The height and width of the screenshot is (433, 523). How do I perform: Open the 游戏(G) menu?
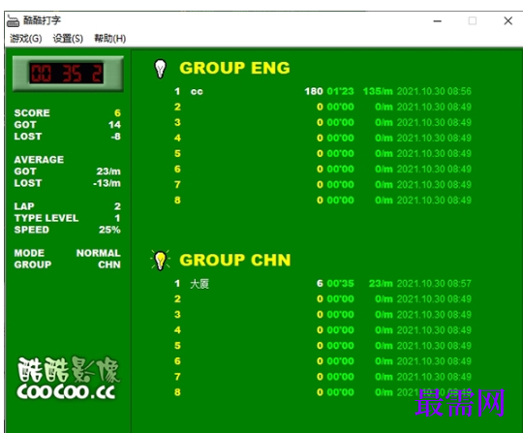click(26, 39)
